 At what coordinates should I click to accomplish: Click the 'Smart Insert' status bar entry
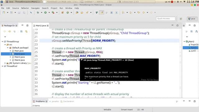coord(127,110)
